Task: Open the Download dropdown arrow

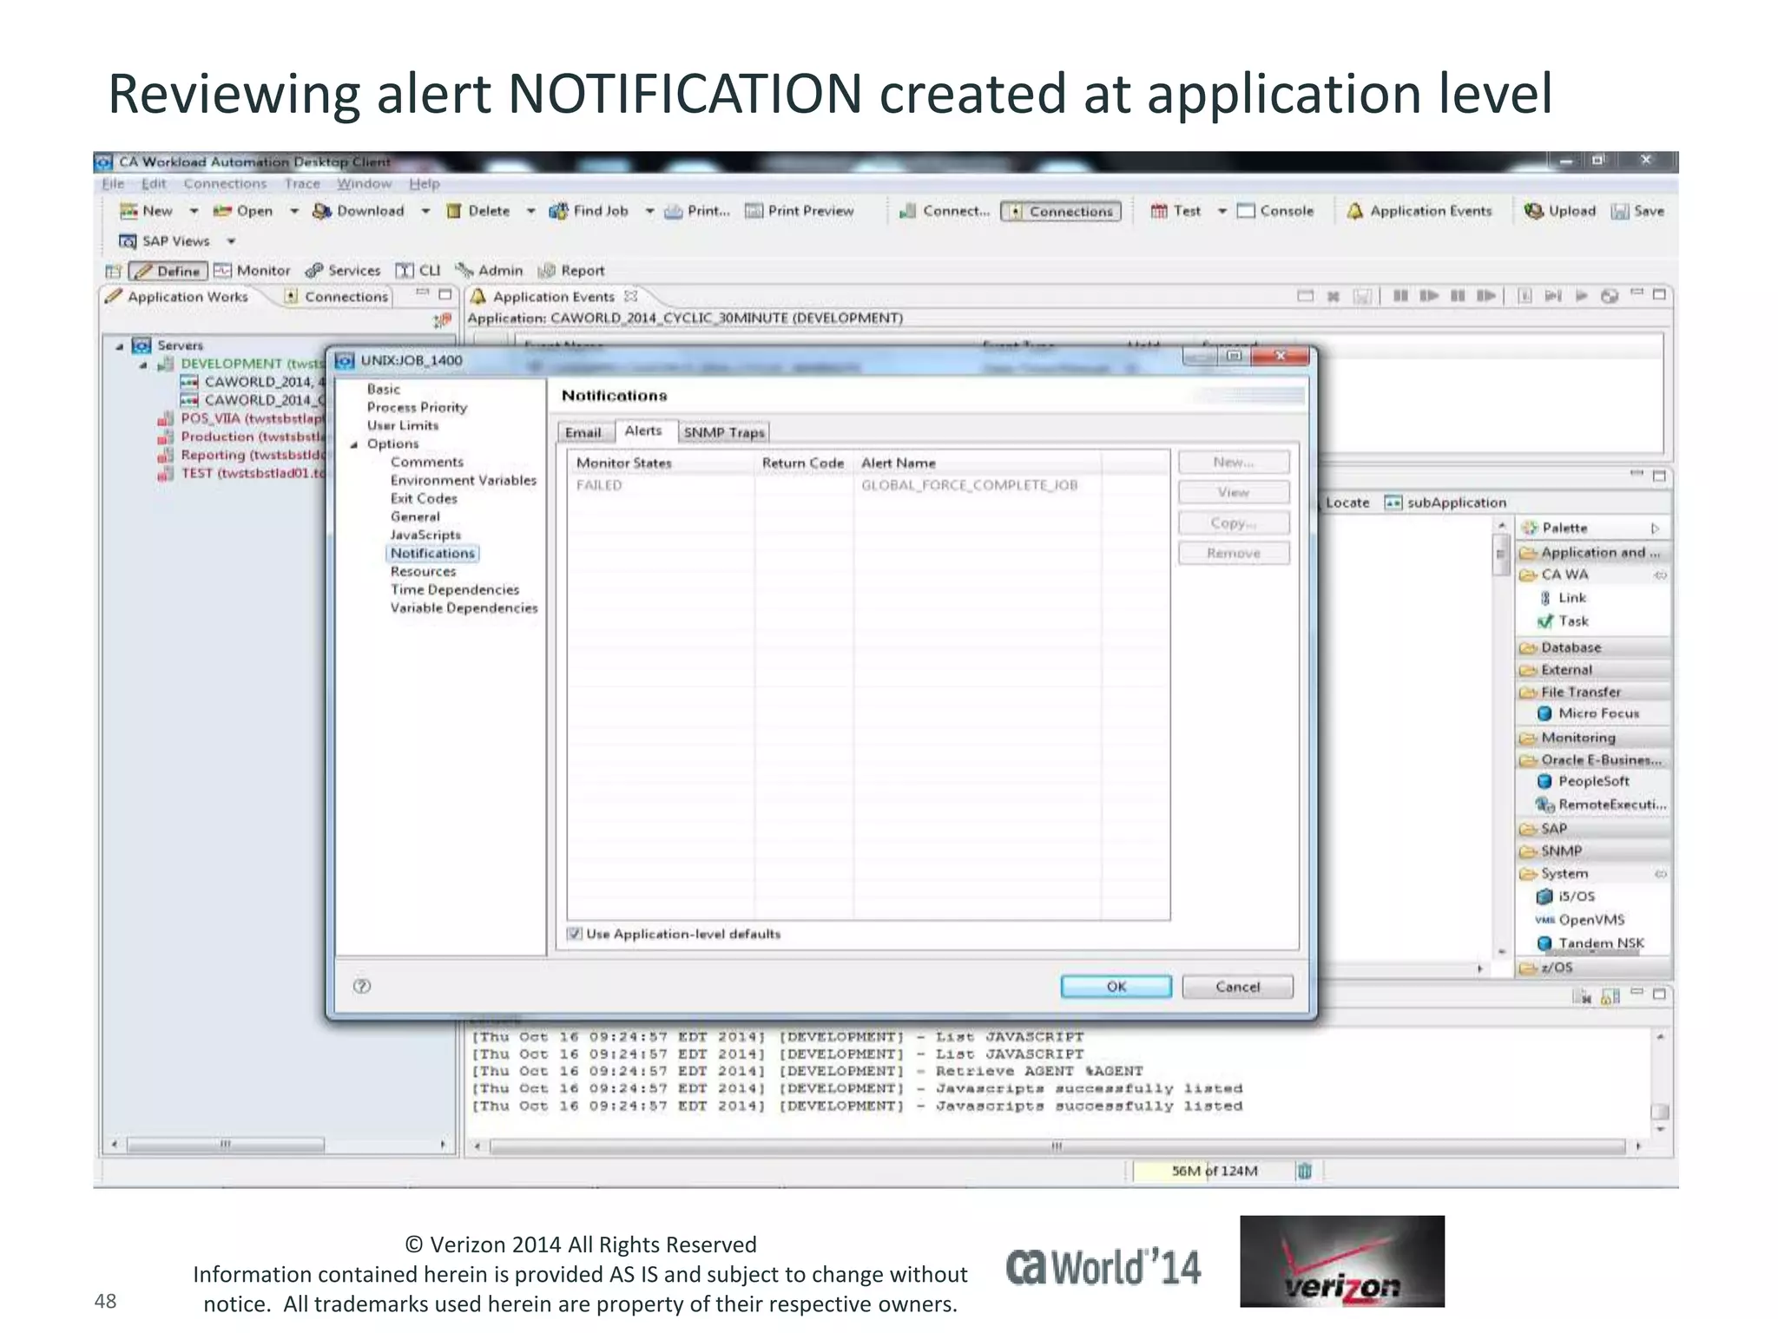Action: [425, 211]
